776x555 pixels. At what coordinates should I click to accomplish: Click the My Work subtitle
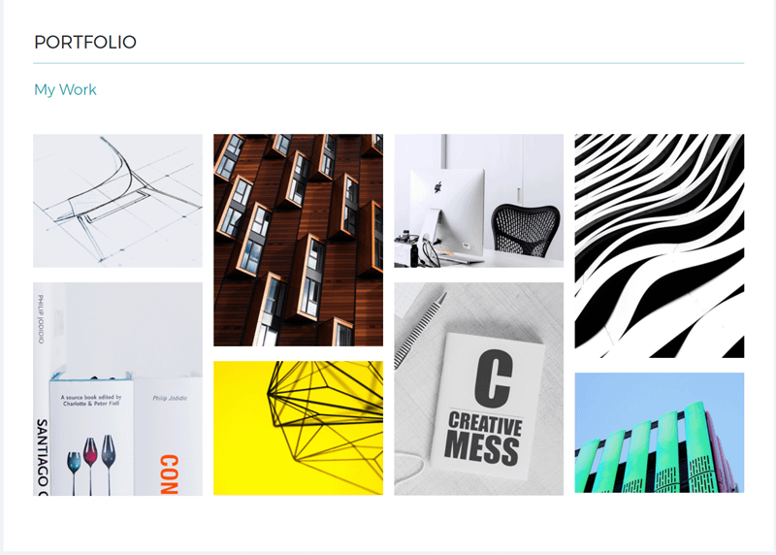65,89
